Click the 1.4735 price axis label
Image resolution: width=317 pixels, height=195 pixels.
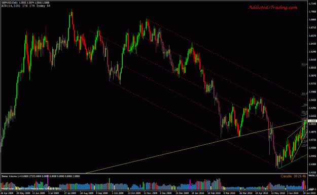click(x=312, y=140)
